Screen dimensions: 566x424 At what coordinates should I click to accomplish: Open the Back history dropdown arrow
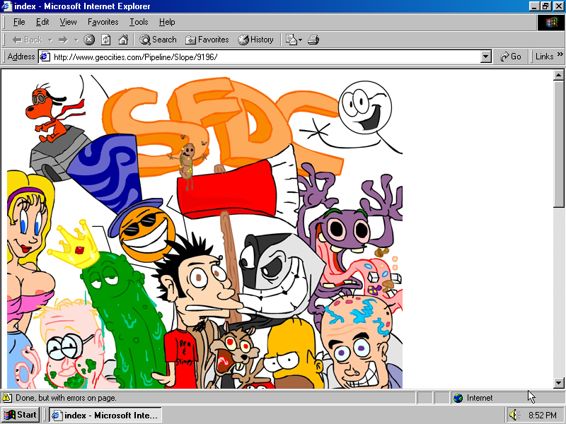(50, 40)
